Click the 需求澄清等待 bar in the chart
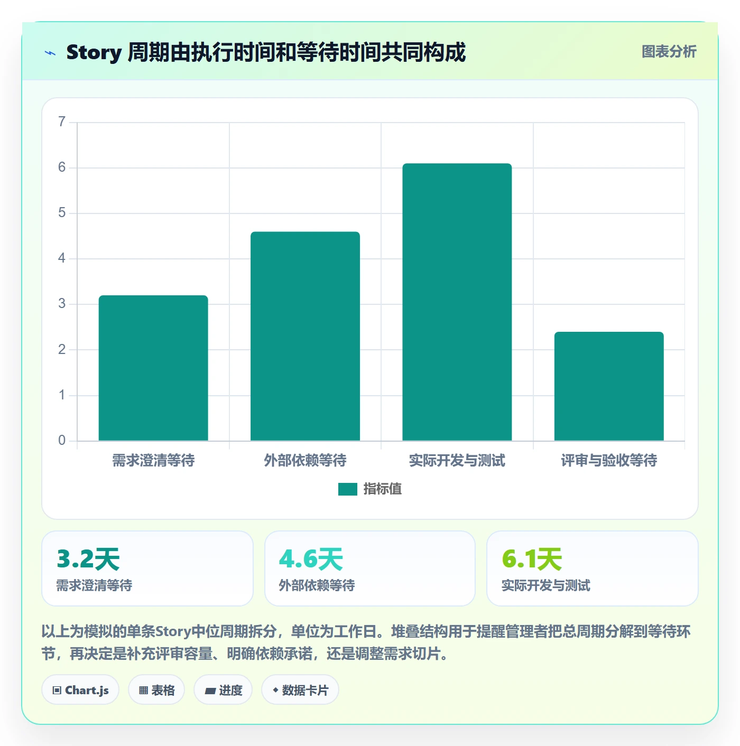The width and height of the screenshot is (740, 746). click(x=153, y=368)
